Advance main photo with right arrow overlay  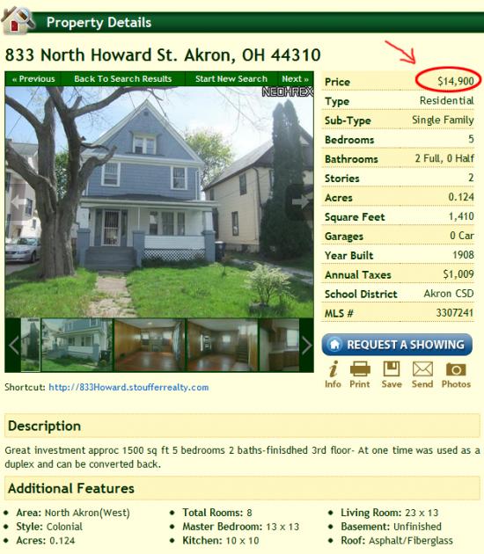(x=300, y=201)
